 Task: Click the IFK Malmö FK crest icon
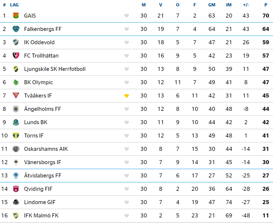[16, 216]
